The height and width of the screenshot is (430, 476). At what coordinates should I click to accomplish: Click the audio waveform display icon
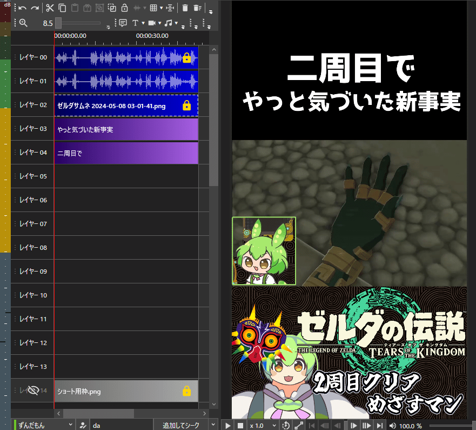pyautogui.click(x=137, y=8)
